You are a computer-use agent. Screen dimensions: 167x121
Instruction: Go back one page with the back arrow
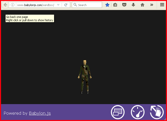click(x=5, y=5)
